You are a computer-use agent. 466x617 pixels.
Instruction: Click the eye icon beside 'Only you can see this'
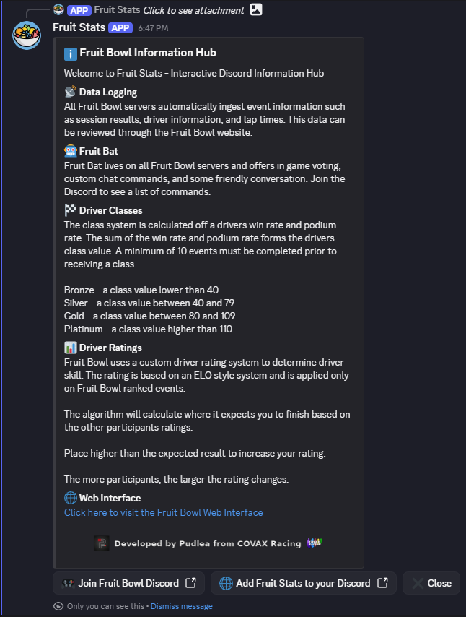[58, 606]
